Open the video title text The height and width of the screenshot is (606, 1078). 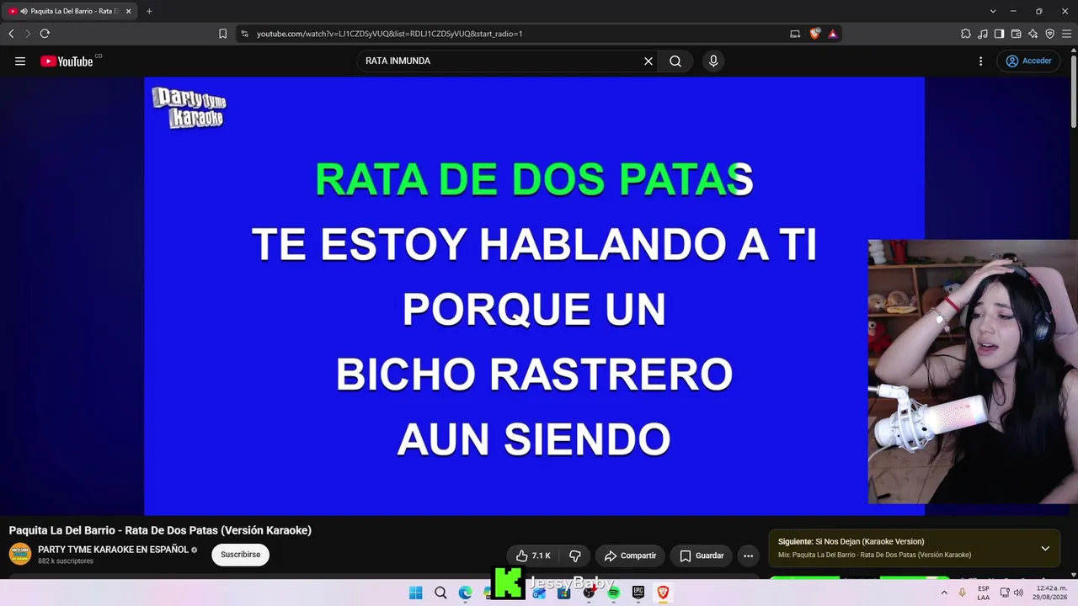pos(160,530)
